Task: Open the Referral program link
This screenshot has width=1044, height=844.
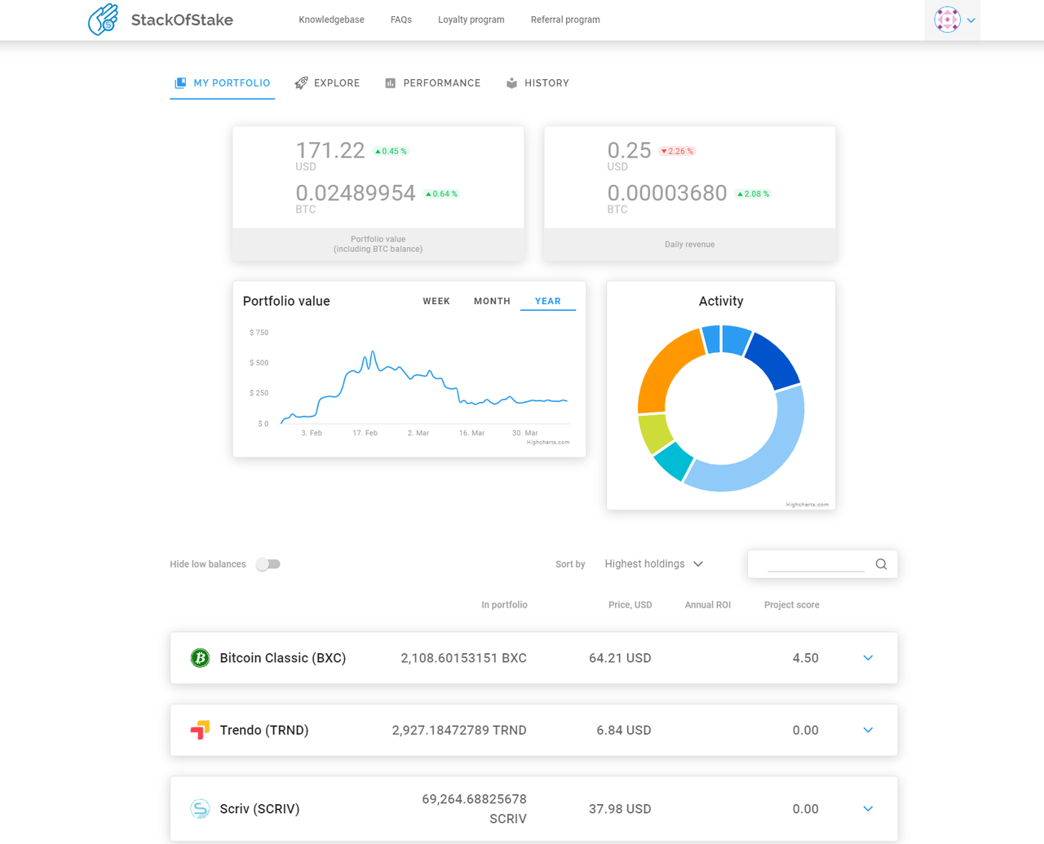Action: pyautogui.click(x=565, y=20)
